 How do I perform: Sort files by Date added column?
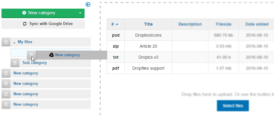click(x=257, y=24)
